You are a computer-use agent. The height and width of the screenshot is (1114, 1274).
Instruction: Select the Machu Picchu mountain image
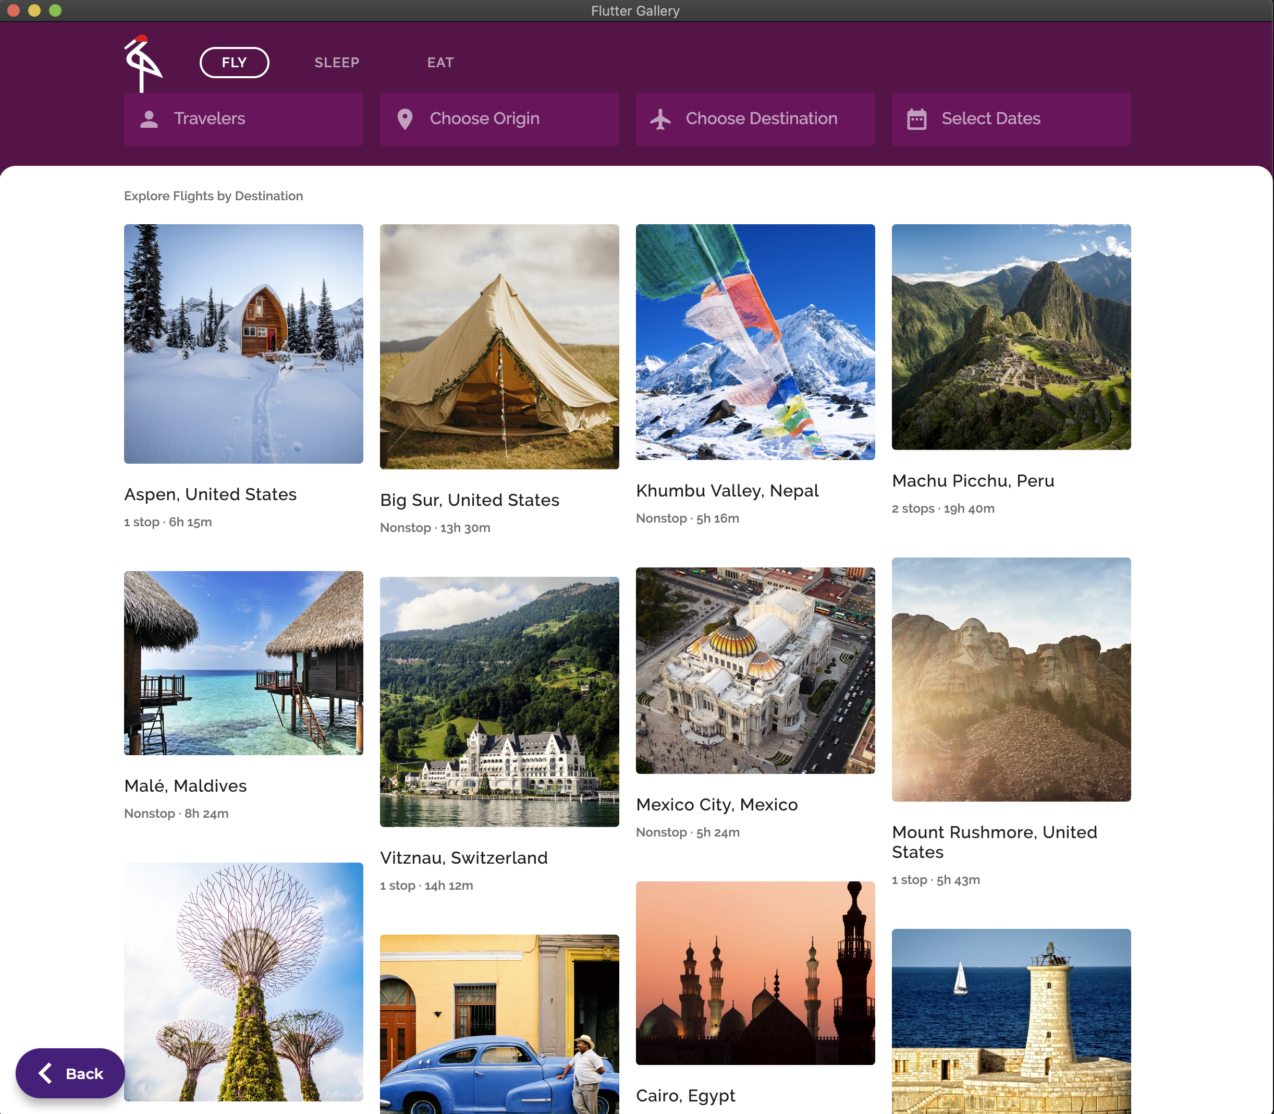coord(1011,336)
